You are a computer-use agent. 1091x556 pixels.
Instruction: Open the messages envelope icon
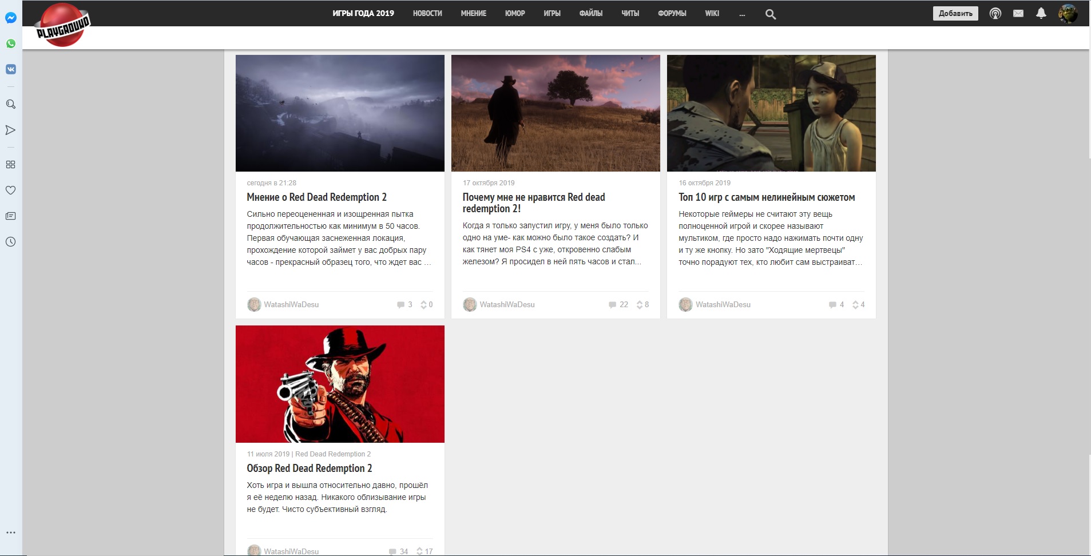pyautogui.click(x=1018, y=13)
